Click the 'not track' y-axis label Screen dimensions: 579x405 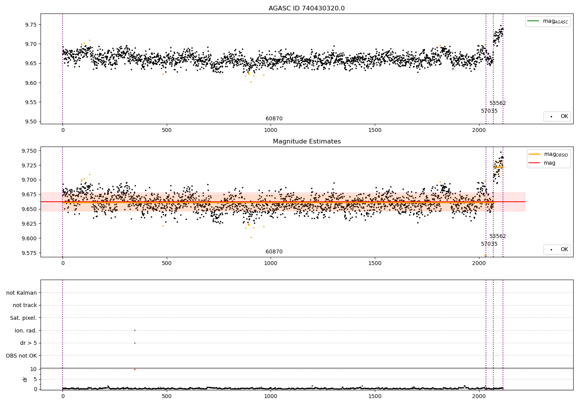25,305
